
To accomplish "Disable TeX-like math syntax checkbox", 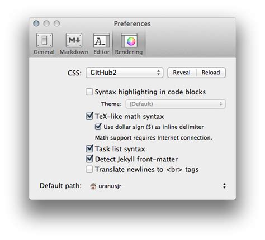I will coord(89,116).
